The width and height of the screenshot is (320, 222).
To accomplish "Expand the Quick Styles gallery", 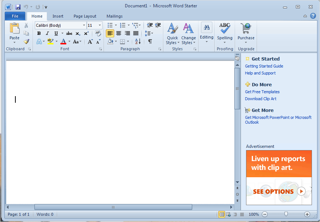I will pos(172,33).
